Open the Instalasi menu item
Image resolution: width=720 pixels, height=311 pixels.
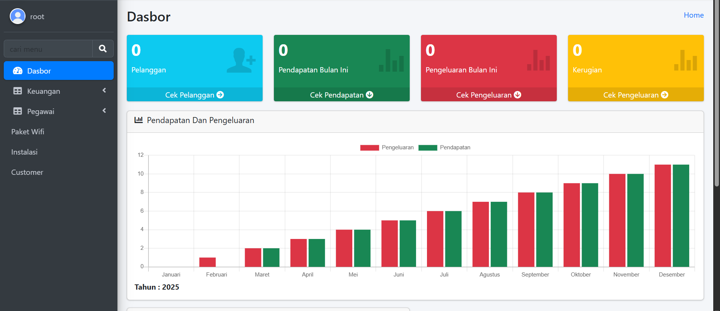click(x=24, y=152)
